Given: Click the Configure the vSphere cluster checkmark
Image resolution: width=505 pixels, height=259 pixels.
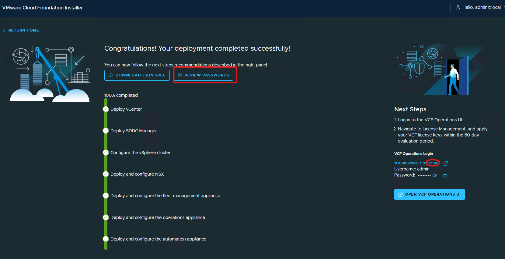Looking at the screenshot, I should click(x=106, y=153).
